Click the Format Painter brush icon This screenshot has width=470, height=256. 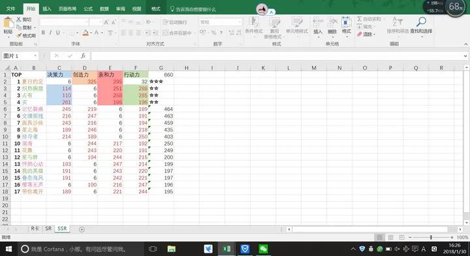[x=19, y=36]
